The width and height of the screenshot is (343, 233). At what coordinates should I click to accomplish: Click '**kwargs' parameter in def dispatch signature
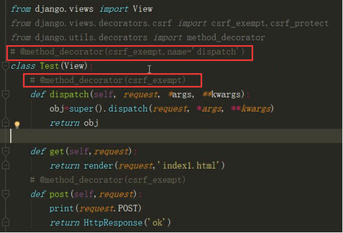(x=222, y=94)
